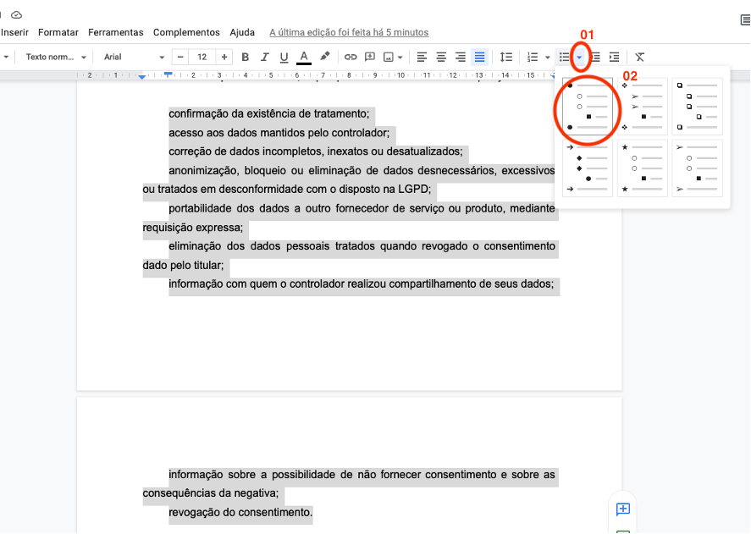Underline the selected text

284,57
